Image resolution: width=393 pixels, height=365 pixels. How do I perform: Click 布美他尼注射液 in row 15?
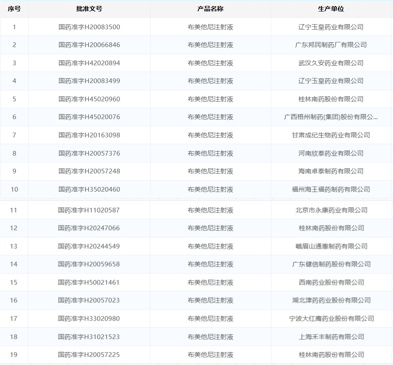(x=210, y=282)
